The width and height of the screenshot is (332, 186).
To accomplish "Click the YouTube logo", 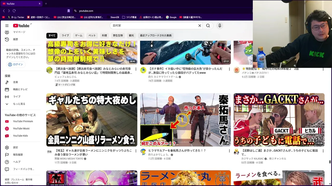I will click(21, 26).
